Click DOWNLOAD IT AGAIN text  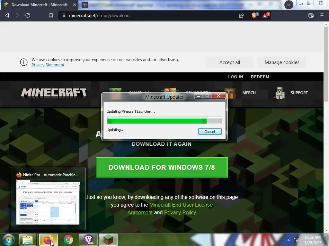pos(162,144)
